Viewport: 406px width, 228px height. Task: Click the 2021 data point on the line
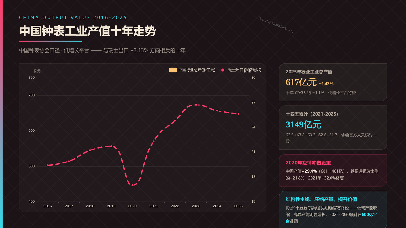[154, 141]
